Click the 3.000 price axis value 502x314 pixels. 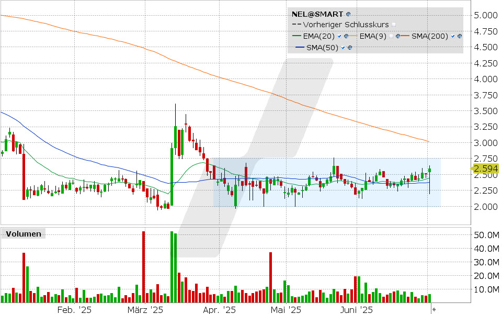point(486,143)
